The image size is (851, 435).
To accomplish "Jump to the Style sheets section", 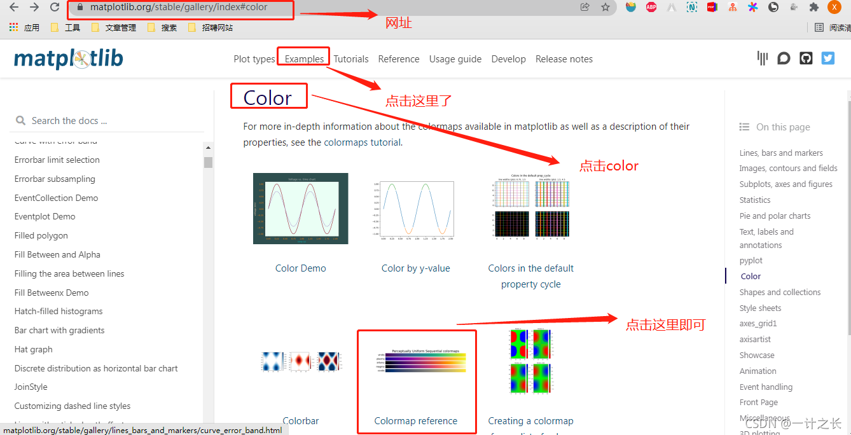I will [761, 308].
